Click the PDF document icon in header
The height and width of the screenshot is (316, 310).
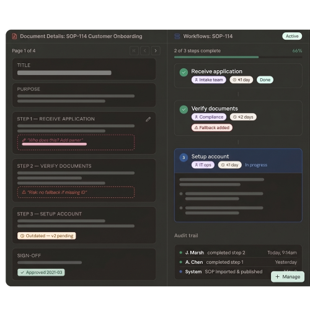pyautogui.click(x=14, y=36)
